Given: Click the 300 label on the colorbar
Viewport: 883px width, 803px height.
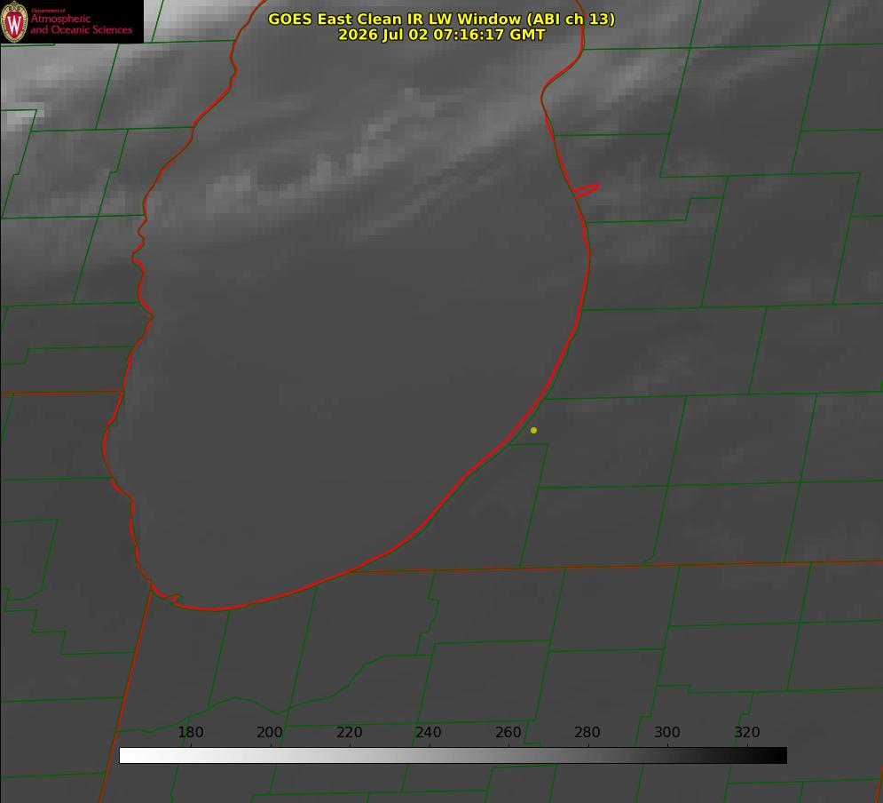Looking at the screenshot, I should point(666,732).
